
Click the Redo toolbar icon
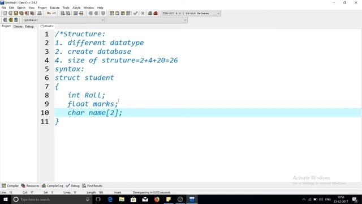point(54,14)
